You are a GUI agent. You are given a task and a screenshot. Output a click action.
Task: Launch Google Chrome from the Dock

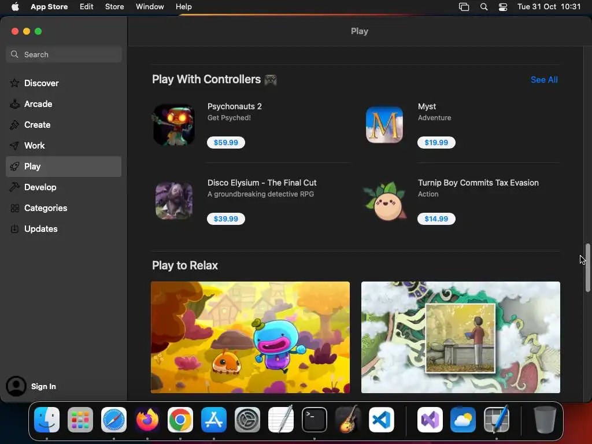[180, 420]
